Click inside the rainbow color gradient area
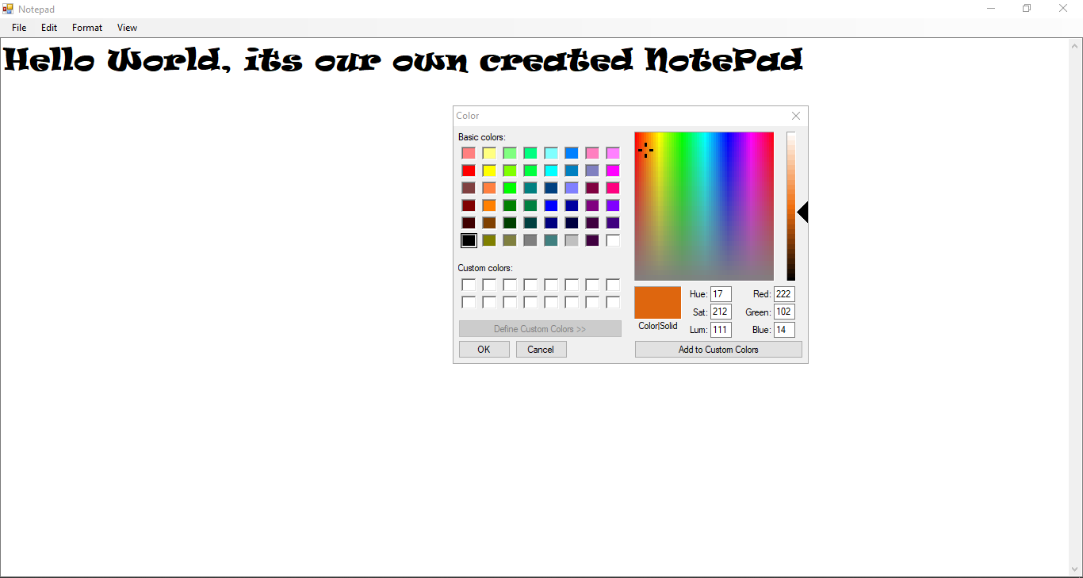1083x578 pixels. pyautogui.click(x=704, y=206)
